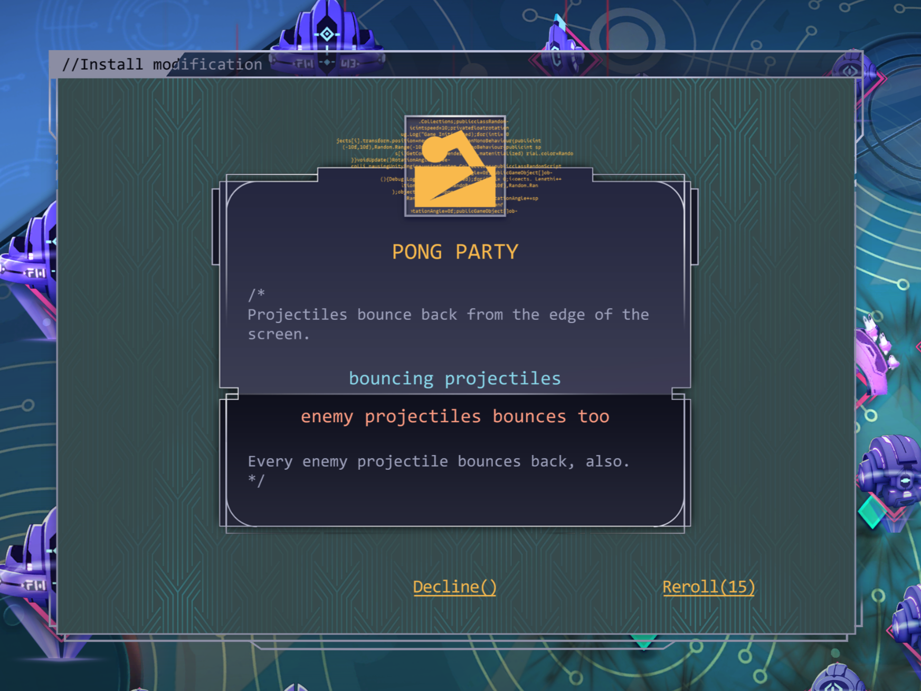Click the 'bouncing projectiles' benefit label

(x=454, y=378)
